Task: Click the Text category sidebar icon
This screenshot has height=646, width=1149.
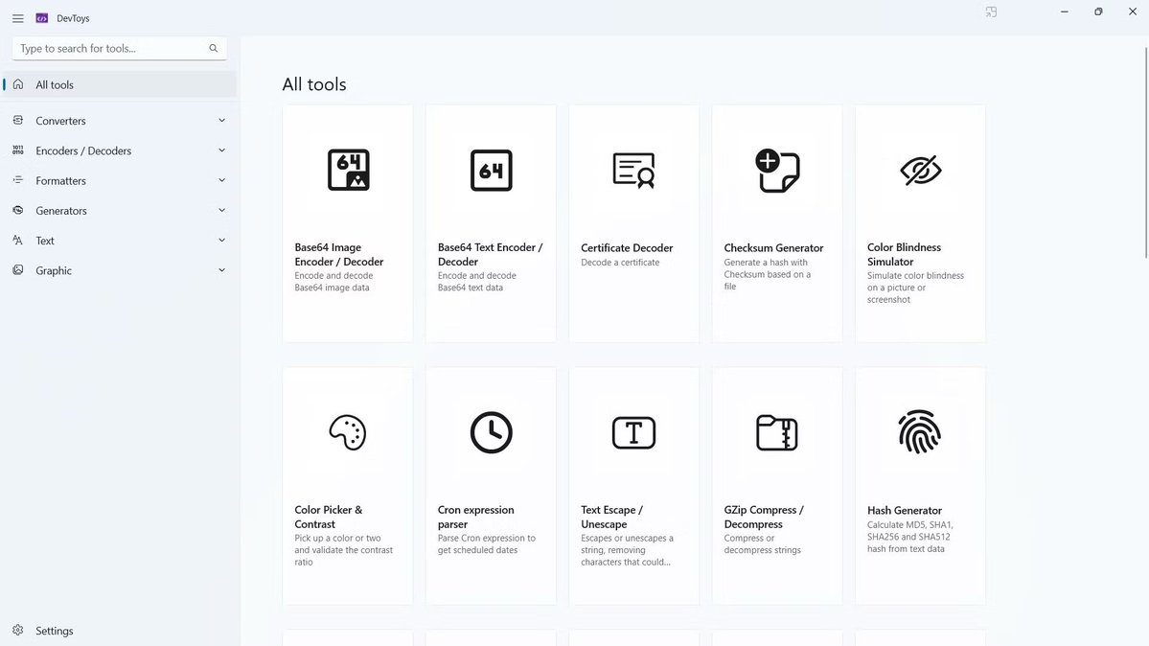Action: pyautogui.click(x=18, y=241)
